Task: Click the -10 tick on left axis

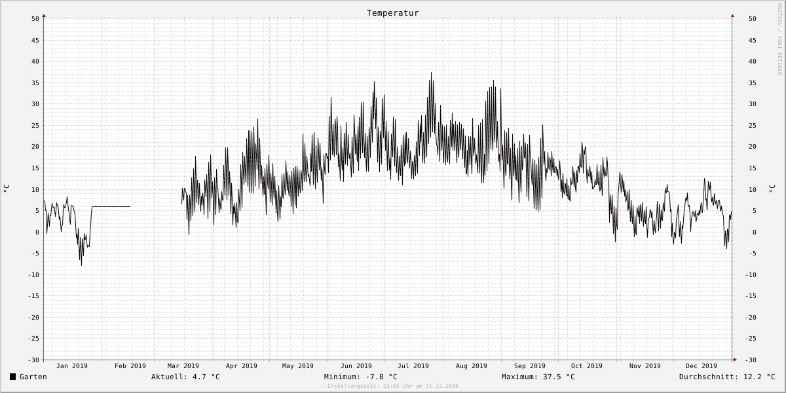Action: [x=33, y=274]
